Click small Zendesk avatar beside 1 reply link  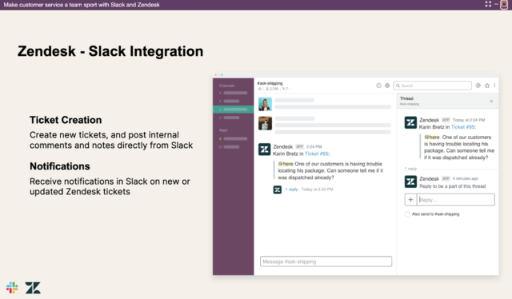(x=278, y=189)
